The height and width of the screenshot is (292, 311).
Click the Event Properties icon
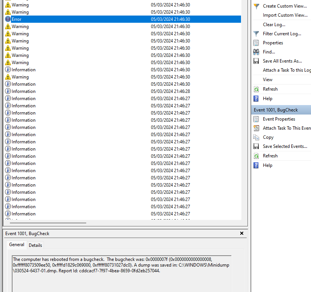tap(256, 119)
